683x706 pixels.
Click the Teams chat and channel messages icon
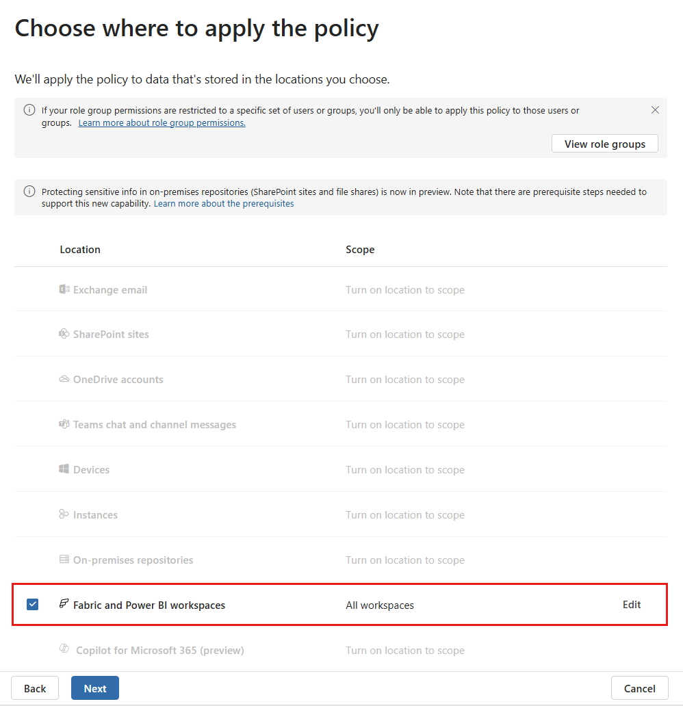(64, 424)
